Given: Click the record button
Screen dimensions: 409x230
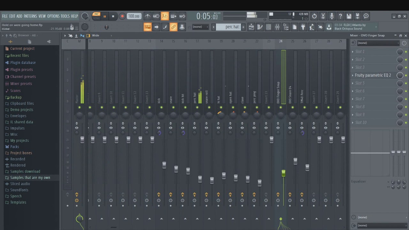Looking at the screenshot, I should (x=122, y=16).
